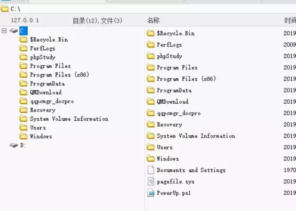Click Windows folder icon in list
Image resolution: width=296 pixels, height=211 pixels.
click(151, 159)
